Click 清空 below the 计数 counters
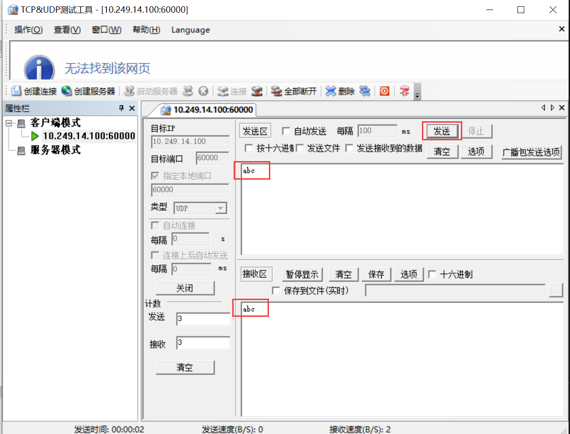 [x=185, y=367]
